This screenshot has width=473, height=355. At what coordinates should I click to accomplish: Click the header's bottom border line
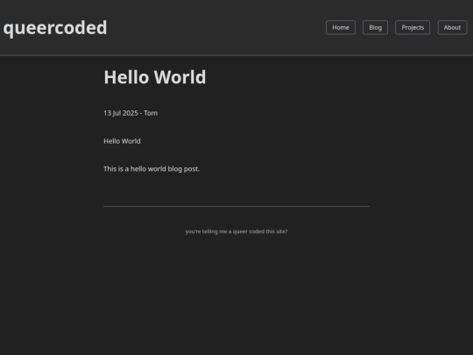pyautogui.click(x=236, y=55)
